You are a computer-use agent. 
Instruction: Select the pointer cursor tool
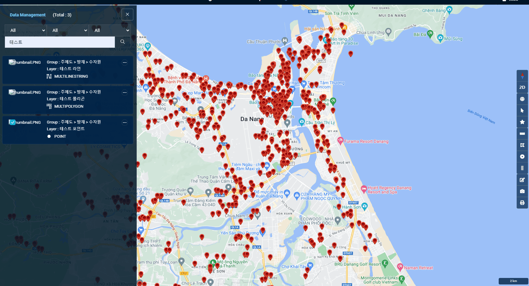pos(522,110)
